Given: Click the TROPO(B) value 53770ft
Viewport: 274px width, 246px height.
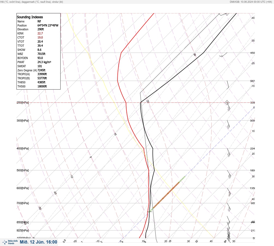Looking at the screenshot, I should pos(42,78).
